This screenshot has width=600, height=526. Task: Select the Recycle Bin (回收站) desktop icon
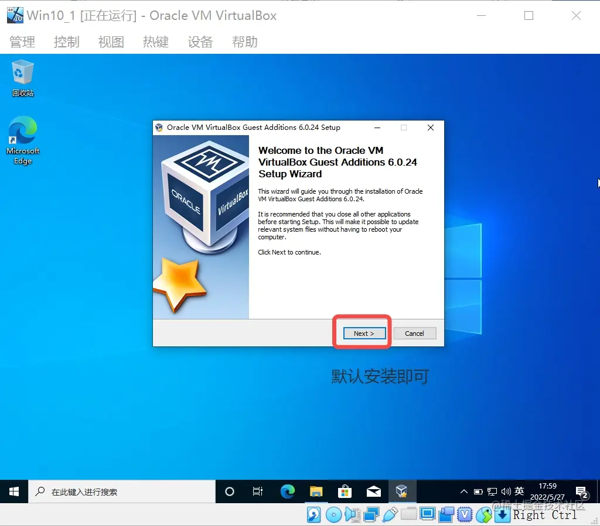tap(23, 78)
